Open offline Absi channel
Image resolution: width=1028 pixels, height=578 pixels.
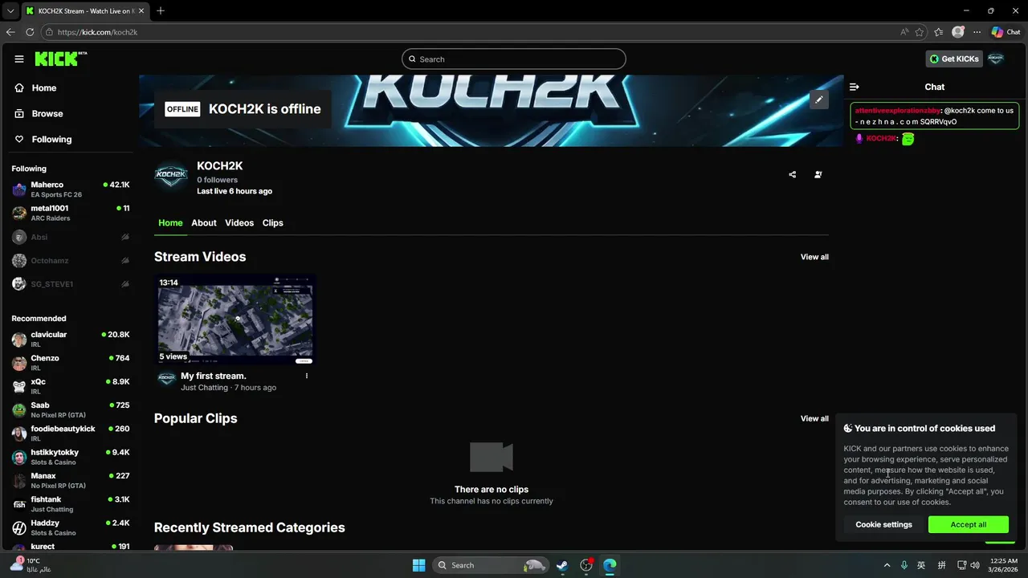click(71, 238)
